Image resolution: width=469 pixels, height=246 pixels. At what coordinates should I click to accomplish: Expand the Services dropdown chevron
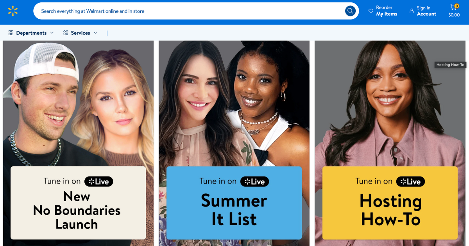[95, 33]
